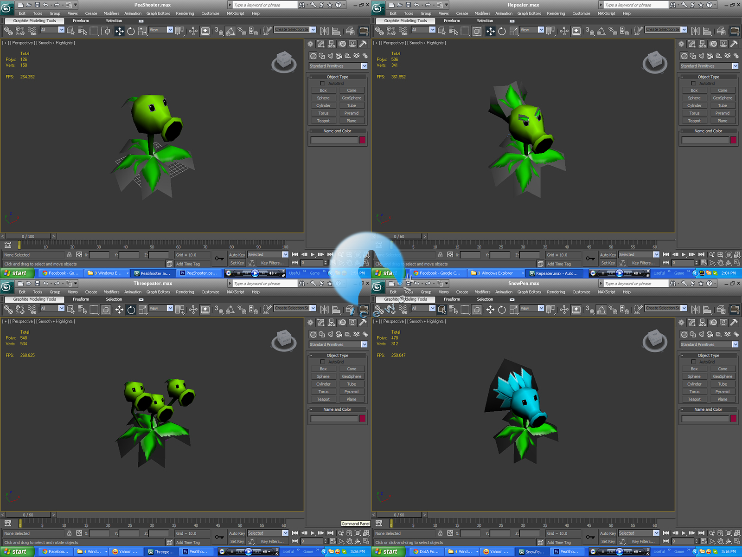Open the Motion tab in Threepeater.max command panel

[x=342, y=323]
